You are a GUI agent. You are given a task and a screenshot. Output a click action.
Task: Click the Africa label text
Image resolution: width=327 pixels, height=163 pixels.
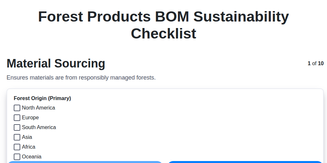pos(29,147)
